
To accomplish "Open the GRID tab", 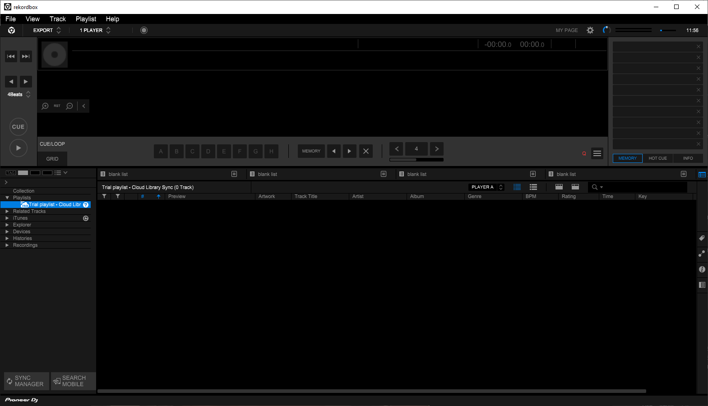I will [x=52, y=159].
